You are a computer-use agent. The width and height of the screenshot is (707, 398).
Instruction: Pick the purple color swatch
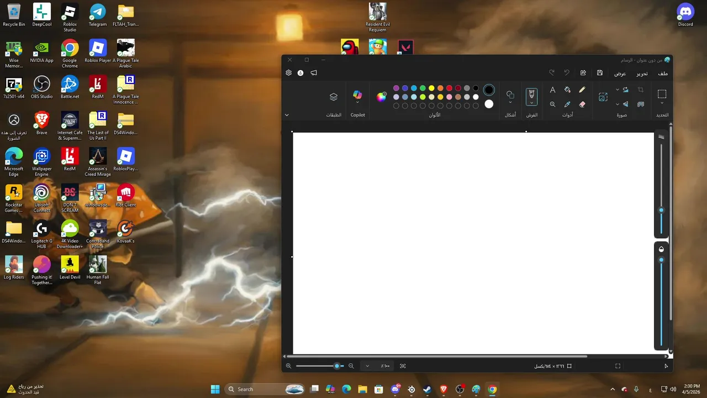[396, 88]
